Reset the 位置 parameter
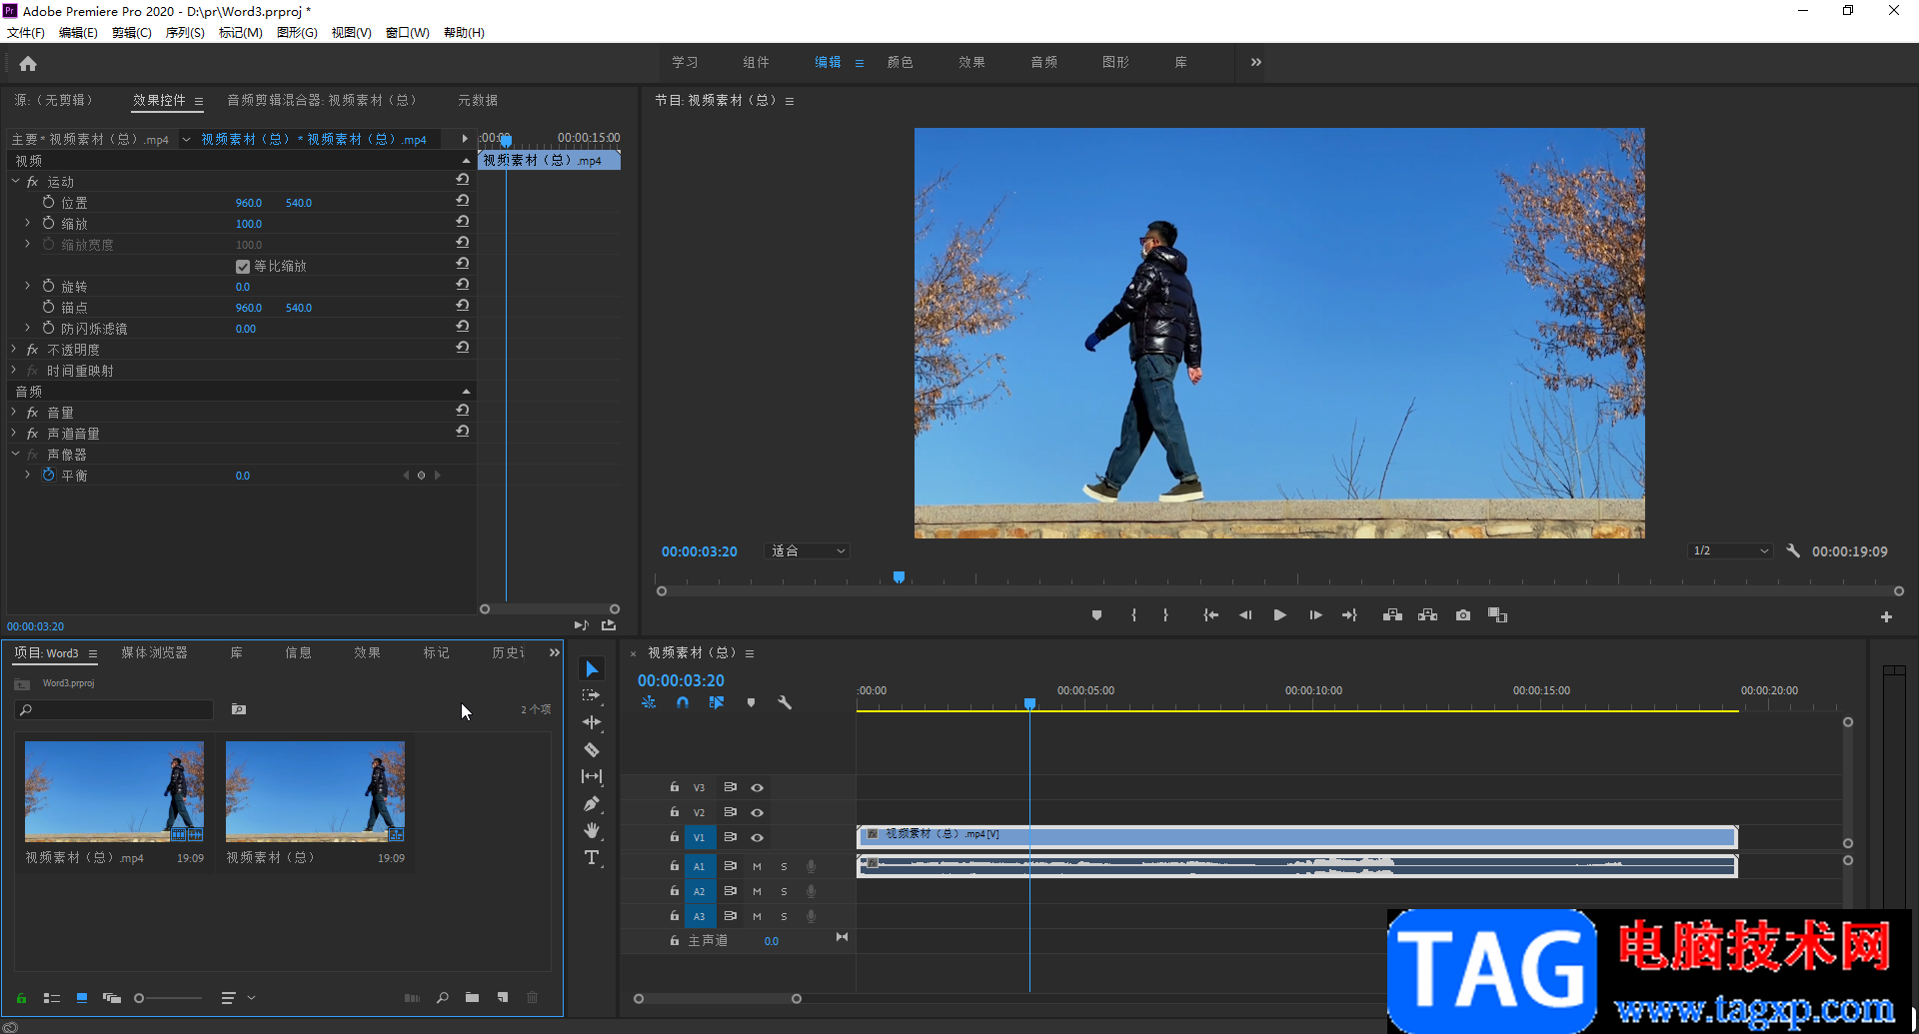 pos(463,201)
